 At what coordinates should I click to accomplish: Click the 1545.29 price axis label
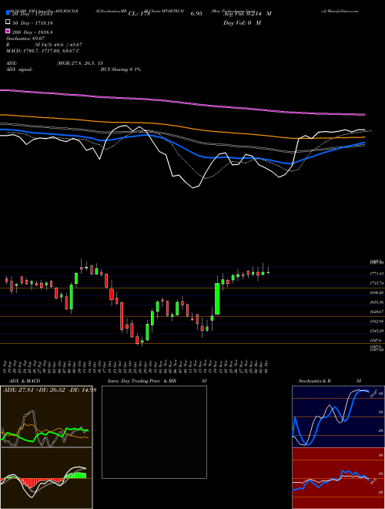click(377, 331)
